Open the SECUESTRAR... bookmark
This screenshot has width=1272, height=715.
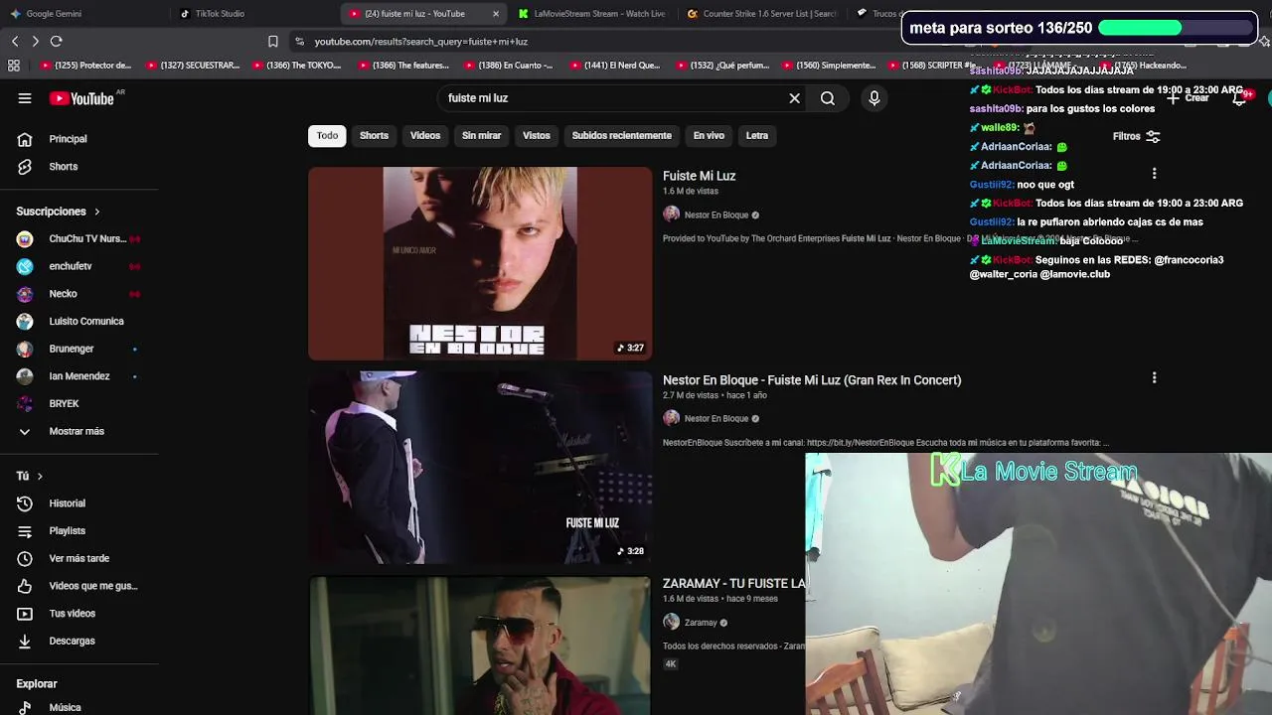(x=194, y=66)
